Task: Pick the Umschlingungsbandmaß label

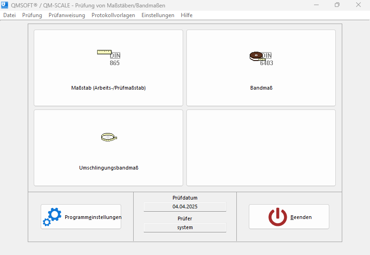Action: pyautogui.click(x=109, y=168)
